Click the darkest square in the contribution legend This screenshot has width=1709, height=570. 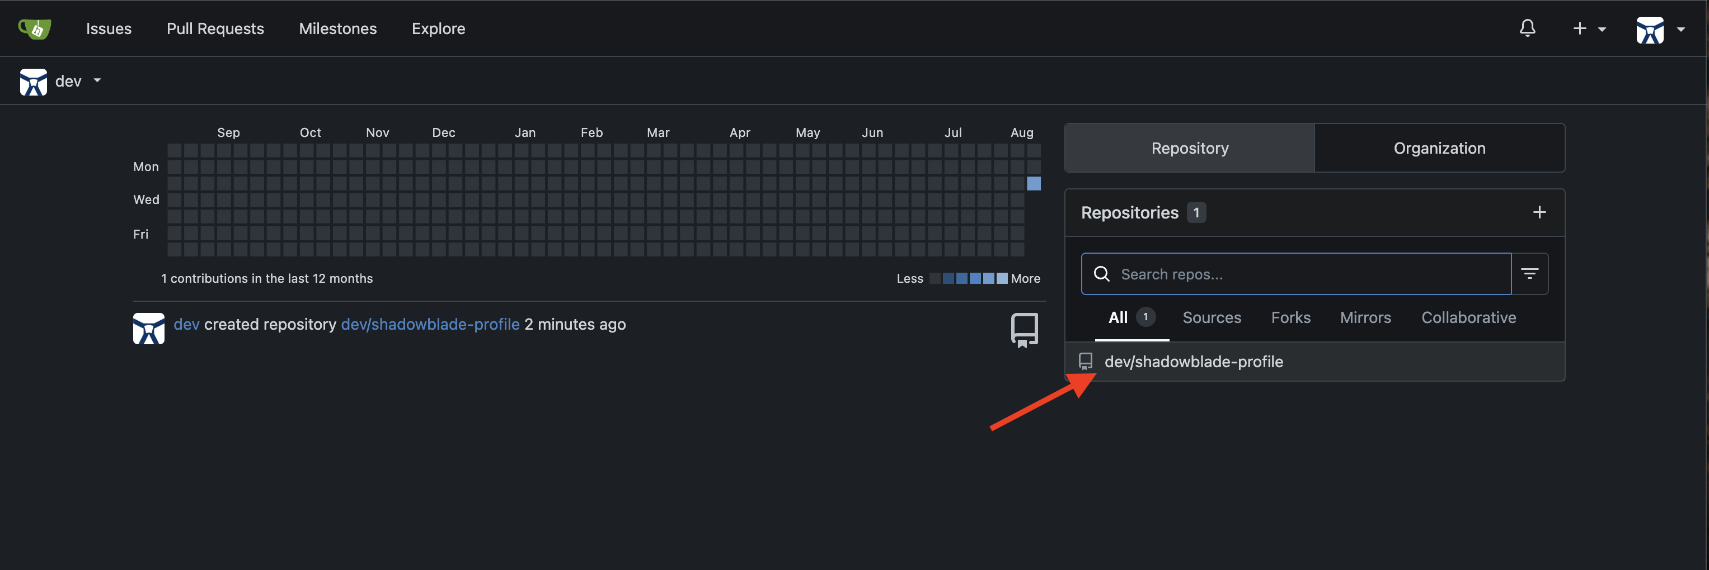(936, 278)
